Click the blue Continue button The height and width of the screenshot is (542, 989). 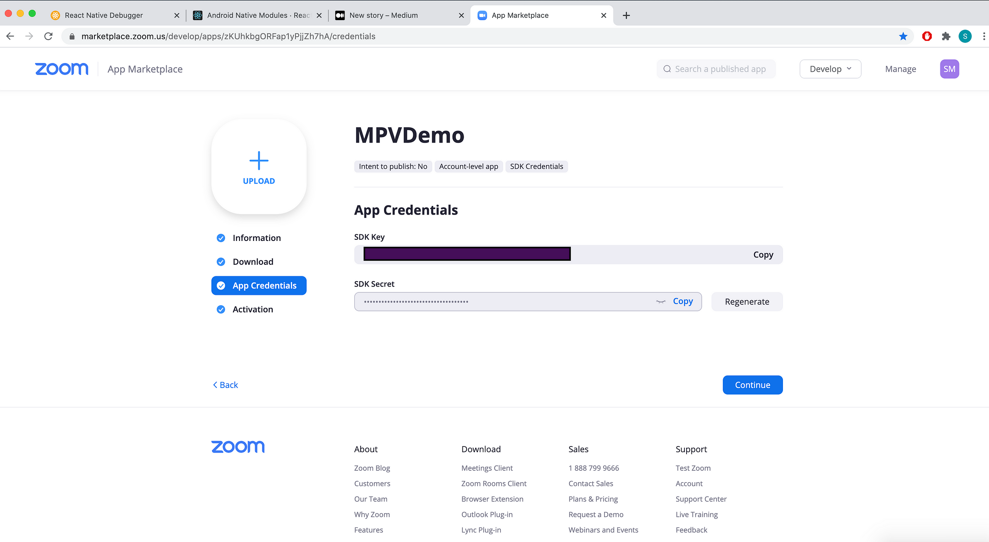(752, 385)
